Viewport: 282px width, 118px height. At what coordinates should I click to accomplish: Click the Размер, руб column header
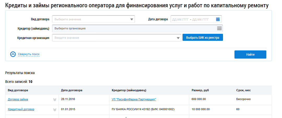(200, 90)
